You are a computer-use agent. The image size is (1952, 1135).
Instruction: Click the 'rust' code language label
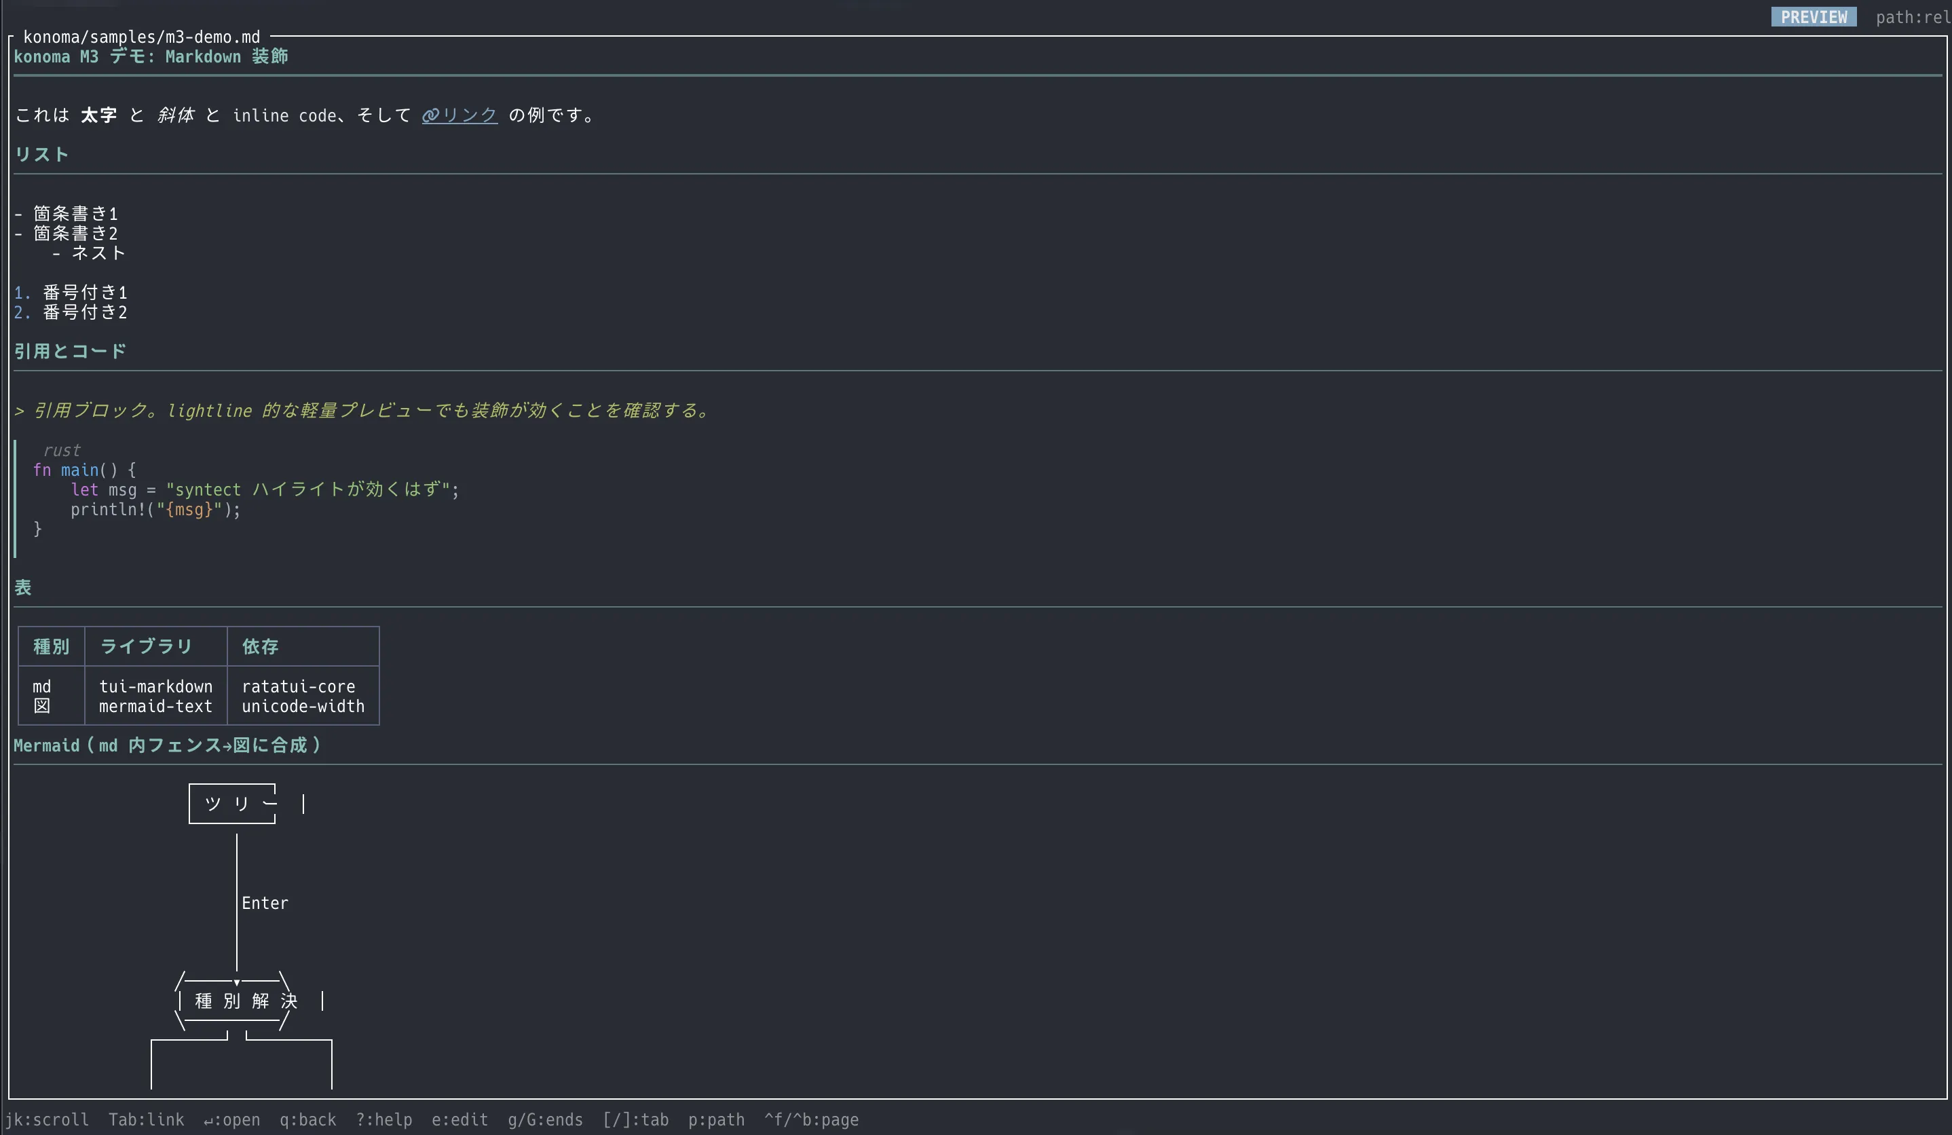pyautogui.click(x=61, y=450)
